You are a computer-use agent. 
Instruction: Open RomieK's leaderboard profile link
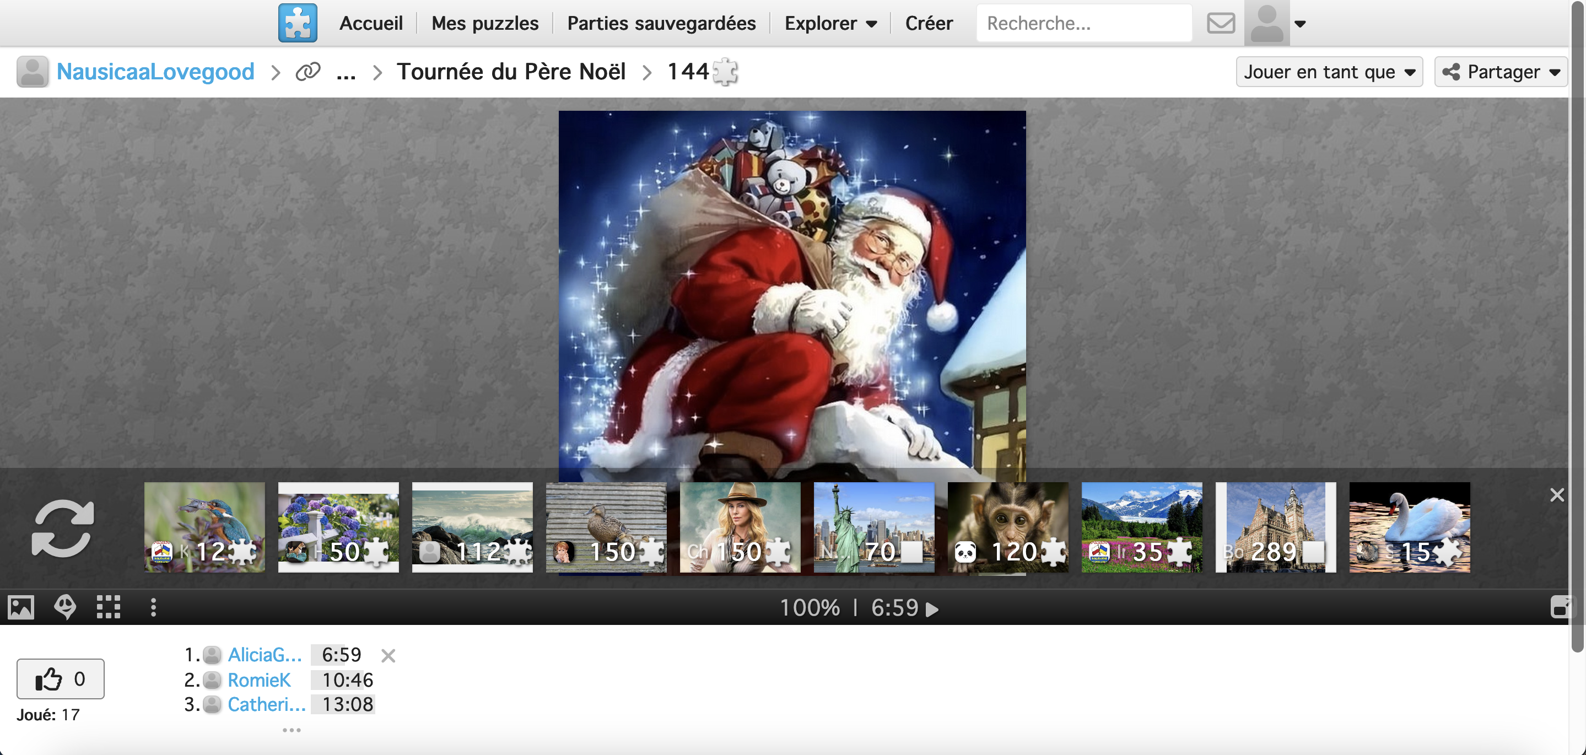(258, 680)
